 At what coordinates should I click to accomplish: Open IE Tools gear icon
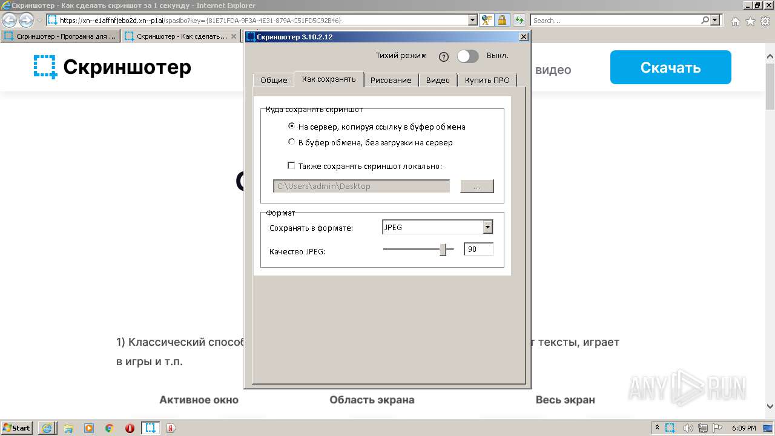click(765, 21)
